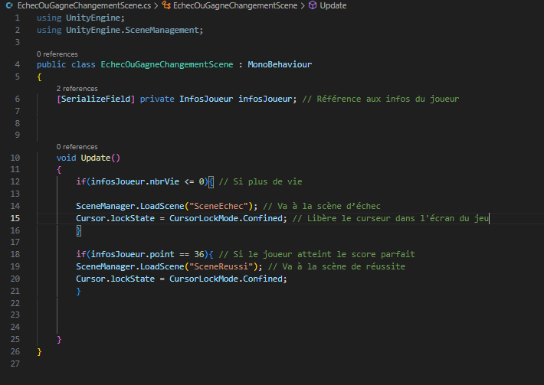Click line number 12 in the gutter

pos(17,181)
